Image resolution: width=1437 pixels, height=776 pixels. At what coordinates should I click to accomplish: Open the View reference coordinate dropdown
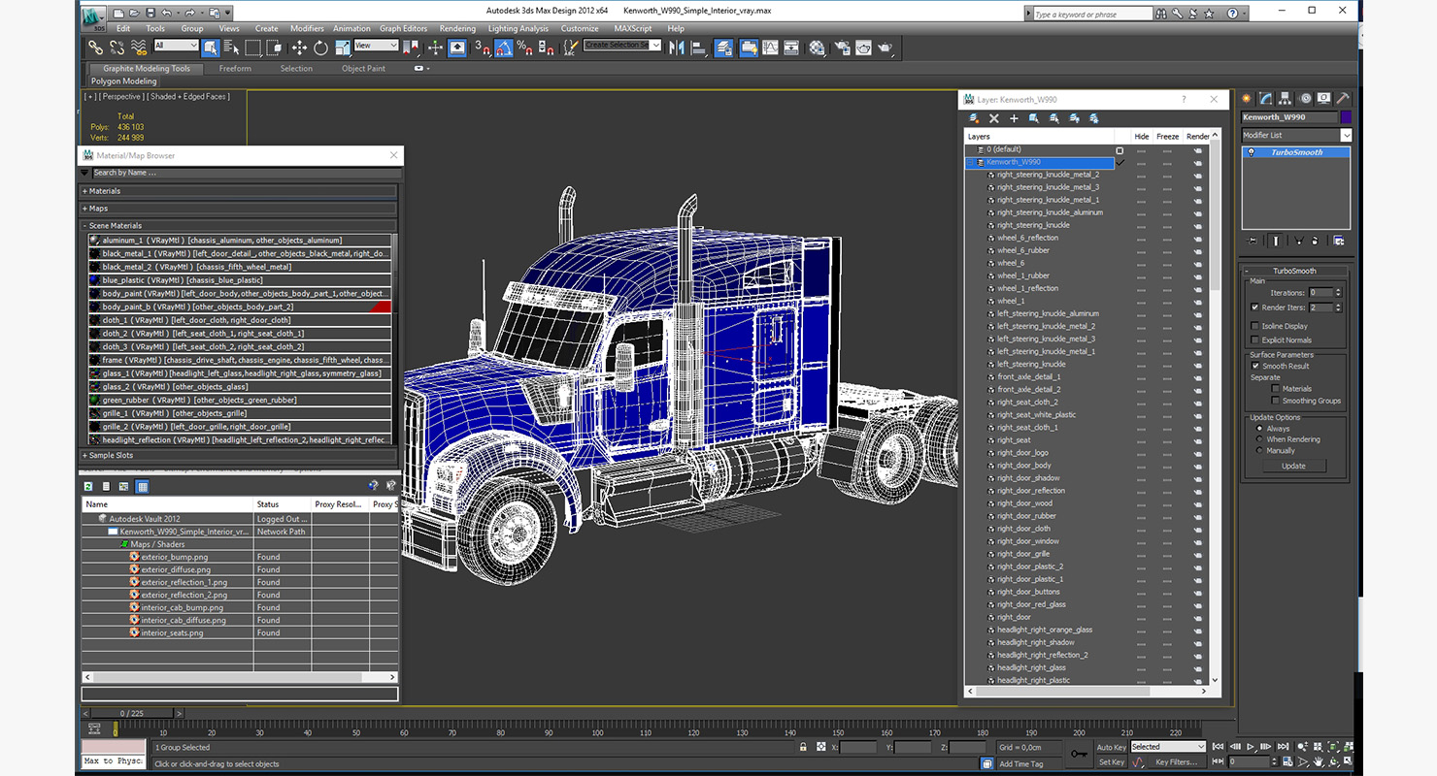click(x=376, y=46)
